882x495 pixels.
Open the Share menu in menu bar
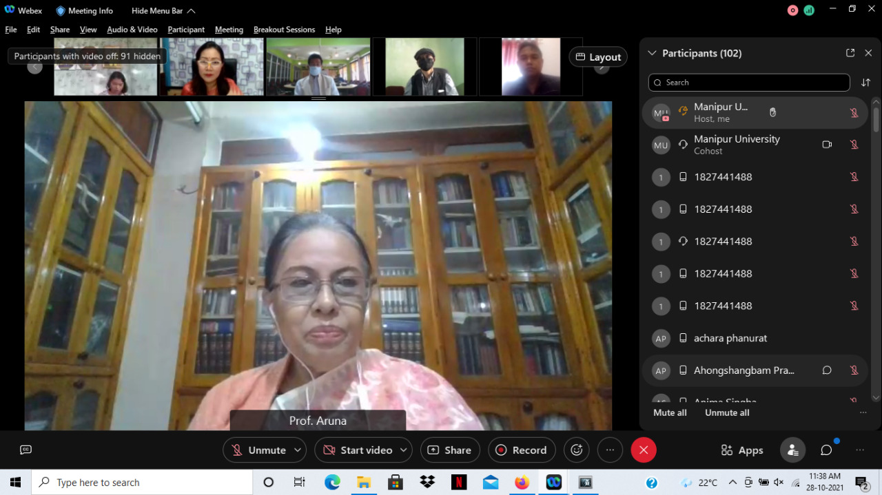pyautogui.click(x=60, y=30)
